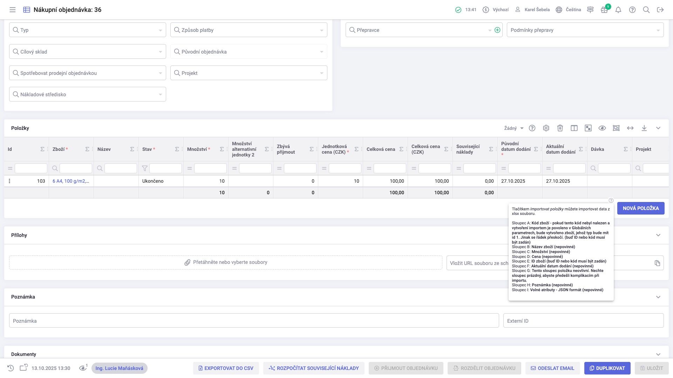Screen dimensions: 673x378
Task: Toggle the eye visibility in Položky toolbar
Action: click(x=602, y=128)
